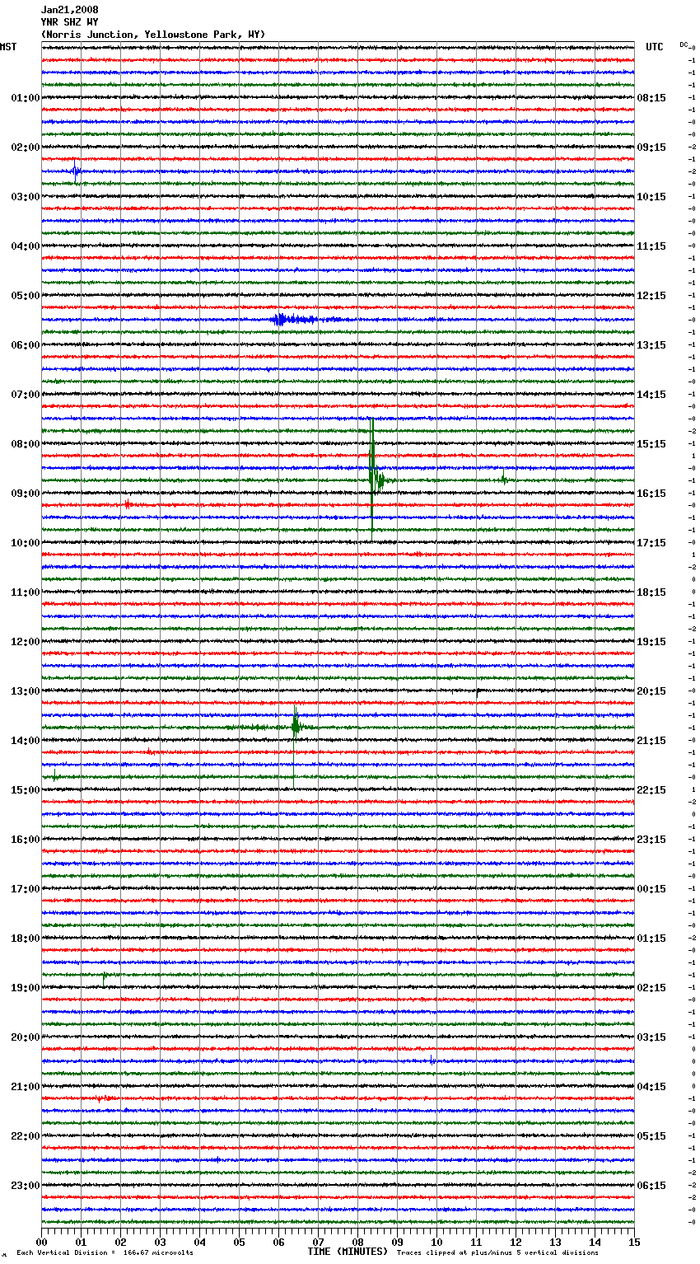700x1264 pixels.
Task: Click the 12:15 UTC time label
Action: [x=651, y=296]
